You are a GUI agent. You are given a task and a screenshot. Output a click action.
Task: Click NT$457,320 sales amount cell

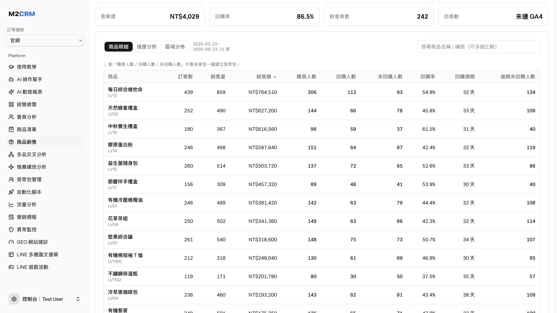(x=262, y=184)
